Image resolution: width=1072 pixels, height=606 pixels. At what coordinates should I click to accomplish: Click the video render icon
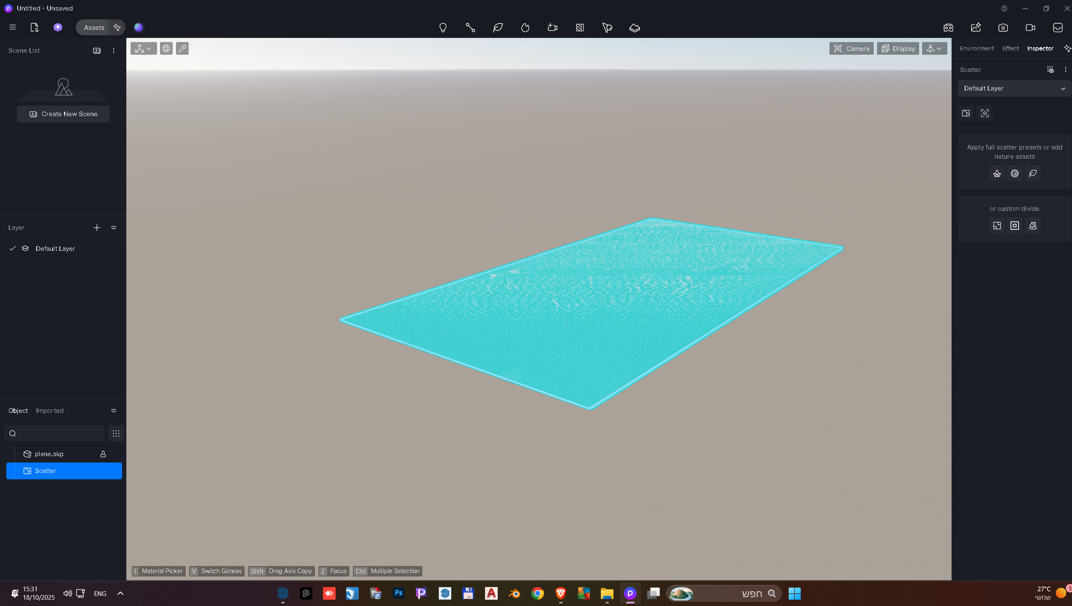click(x=1030, y=28)
